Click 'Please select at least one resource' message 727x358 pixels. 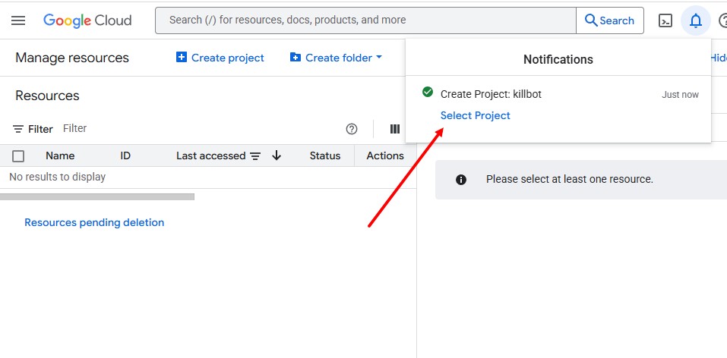(x=570, y=179)
